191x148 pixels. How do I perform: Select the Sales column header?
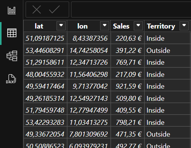tap(128, 26)
